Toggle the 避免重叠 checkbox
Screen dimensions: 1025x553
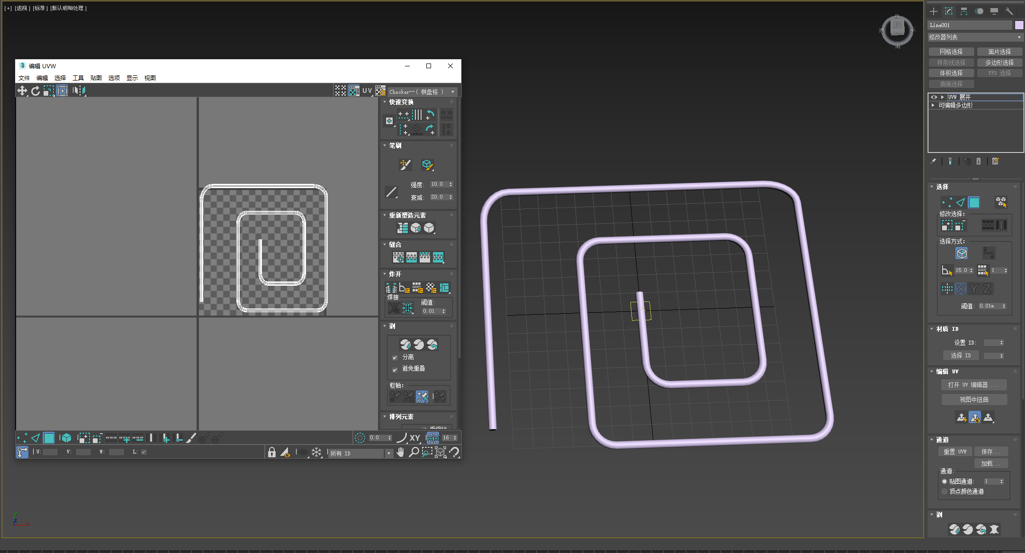[x=395, y=370]
